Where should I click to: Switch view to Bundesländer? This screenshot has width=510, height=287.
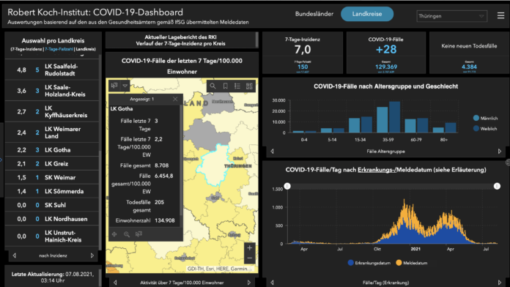[314, 14]
